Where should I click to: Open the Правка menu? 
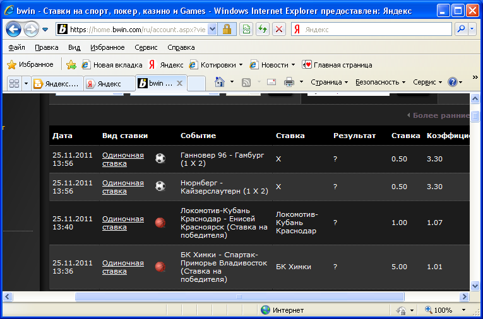point(47,47)
